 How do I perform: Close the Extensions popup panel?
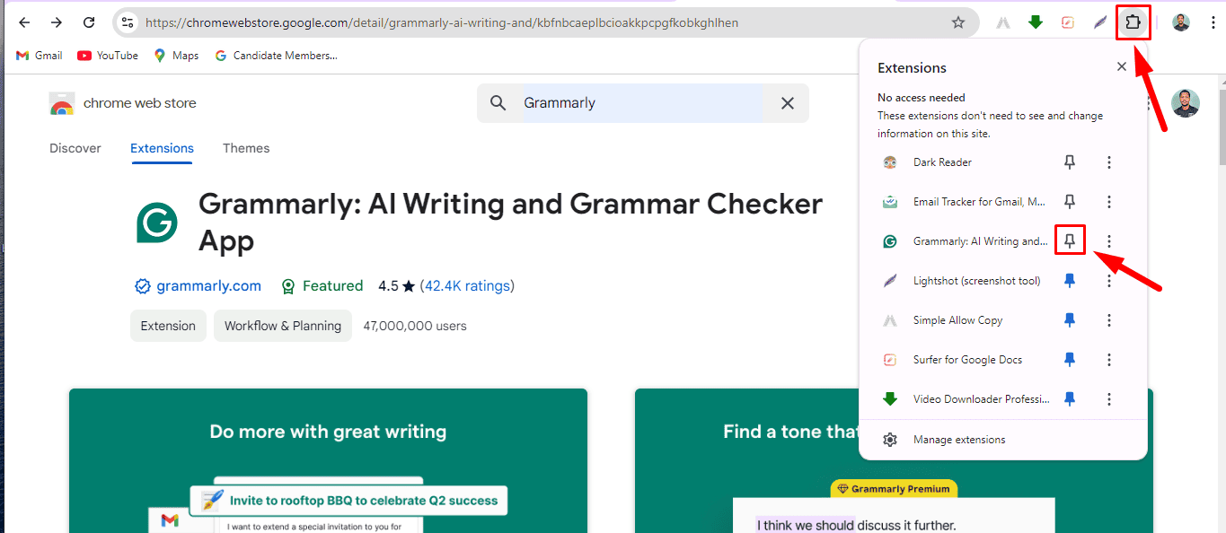(1121, 66)
